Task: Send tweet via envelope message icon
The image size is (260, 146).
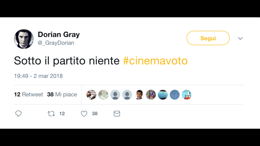Action: click(117, 114)
